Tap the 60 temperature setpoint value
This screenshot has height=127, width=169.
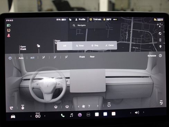point(38,116)
